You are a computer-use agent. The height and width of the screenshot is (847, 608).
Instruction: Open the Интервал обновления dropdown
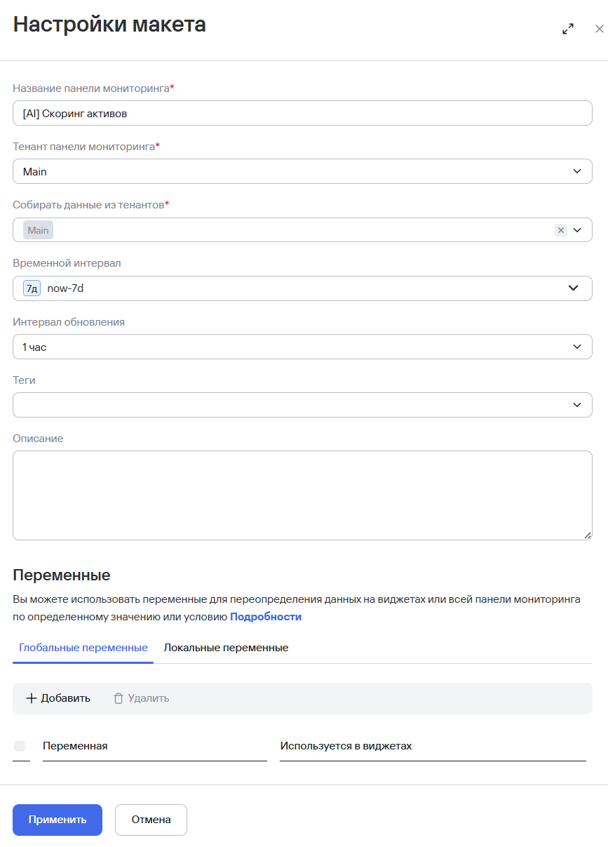tap(302, 347)
